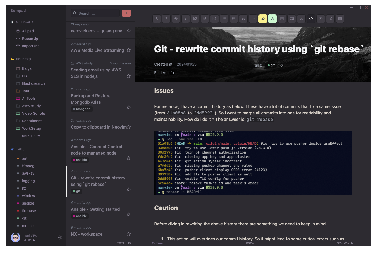Open the WorkSetup folder

(31, 128)
